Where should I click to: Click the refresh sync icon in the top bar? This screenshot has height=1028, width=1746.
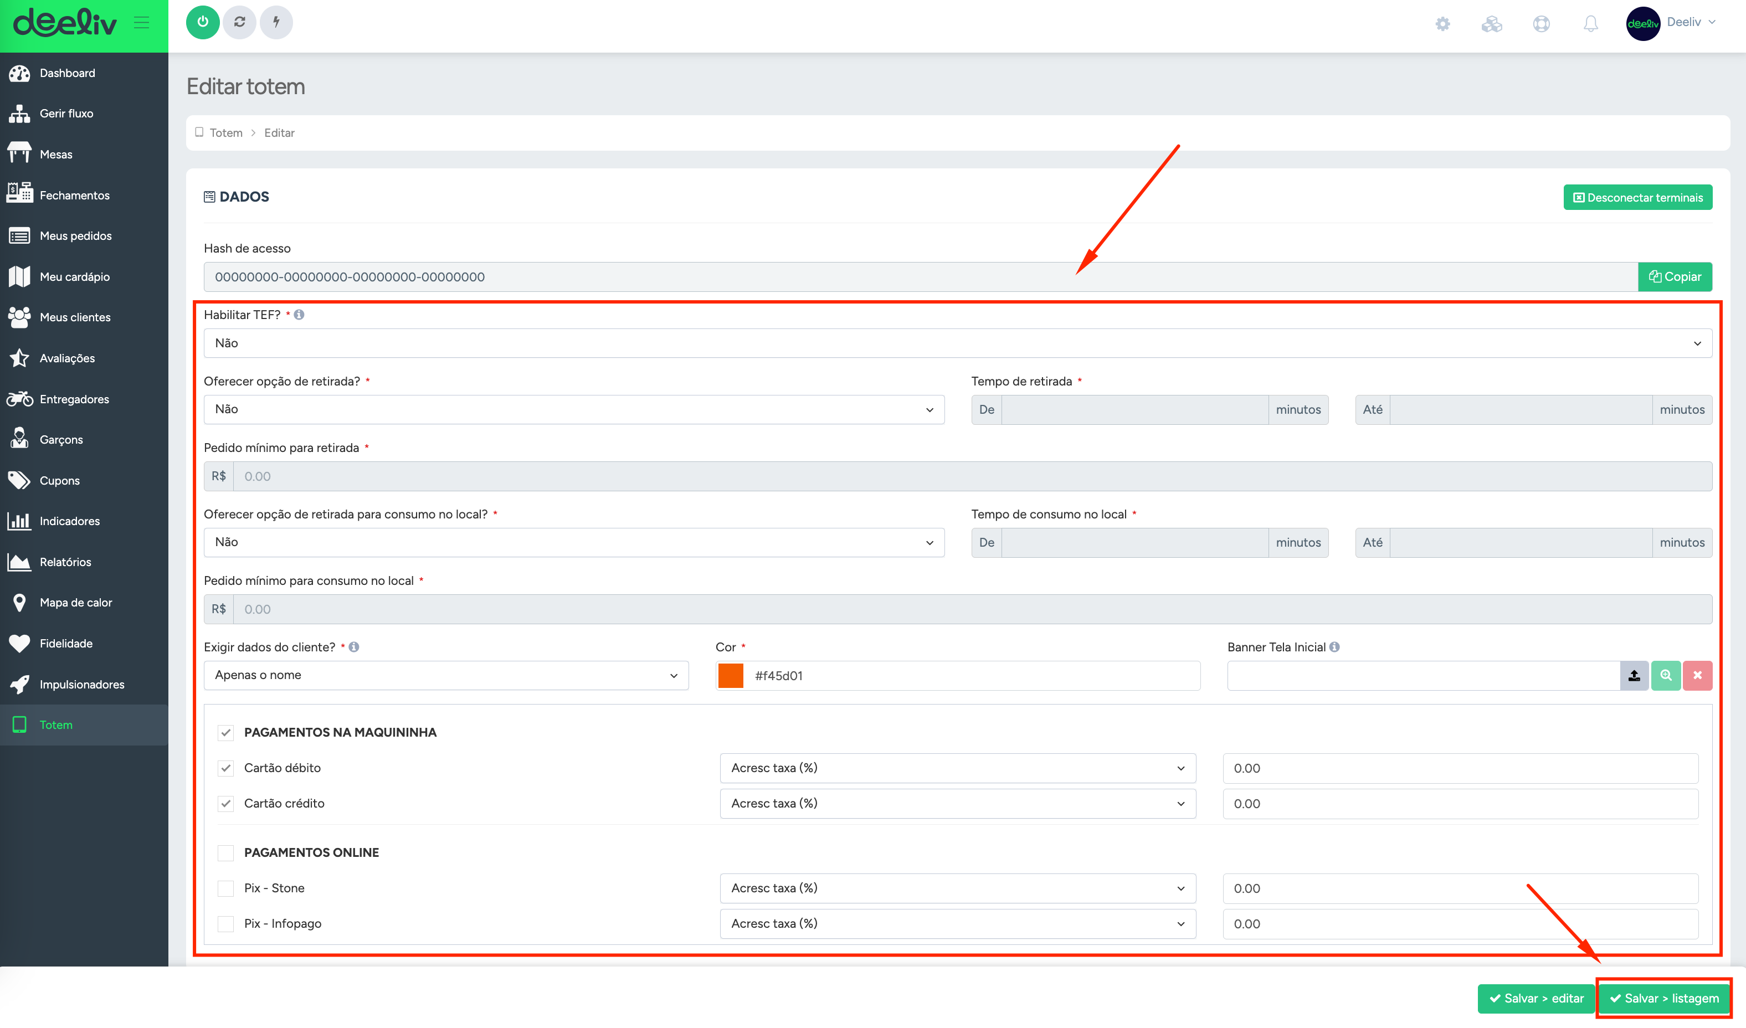coord(240,22)
